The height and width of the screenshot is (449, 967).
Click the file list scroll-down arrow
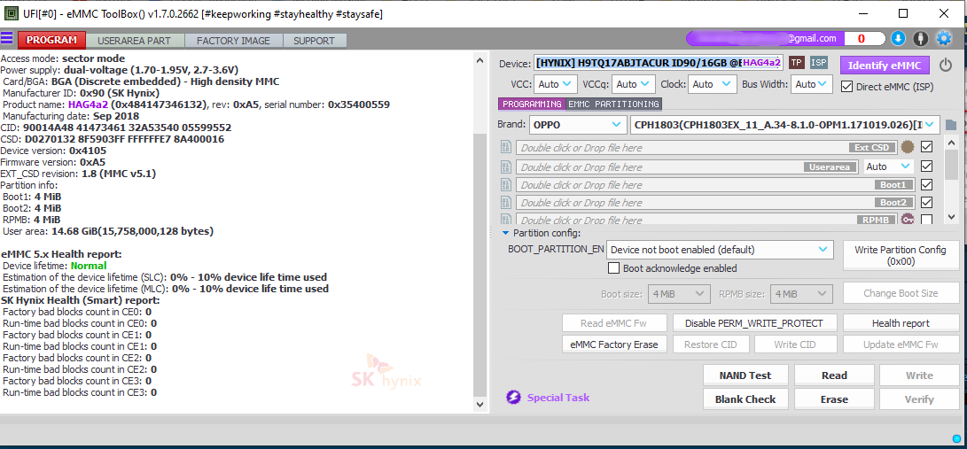click(951, 217)
